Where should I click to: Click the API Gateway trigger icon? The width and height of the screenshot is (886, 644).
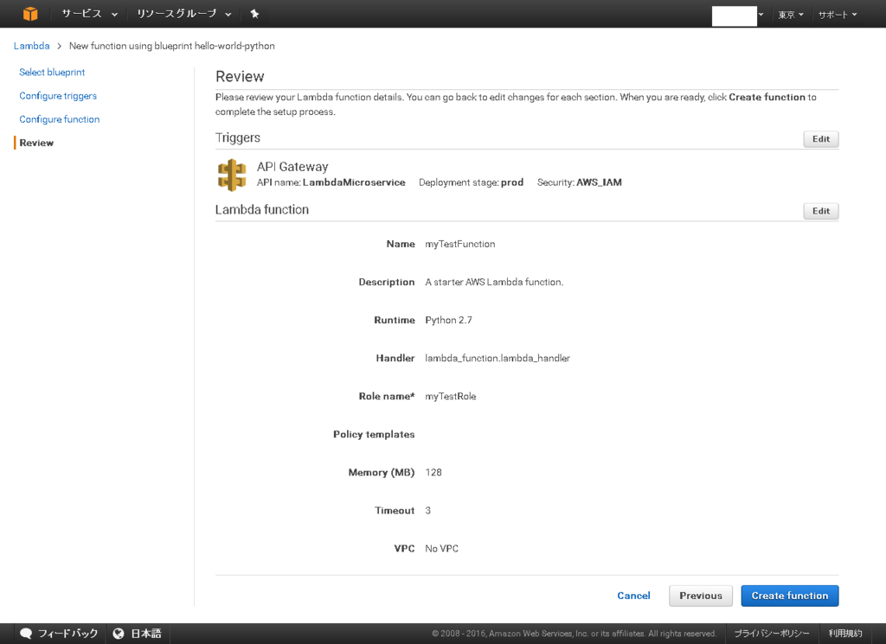coord(232,175)
